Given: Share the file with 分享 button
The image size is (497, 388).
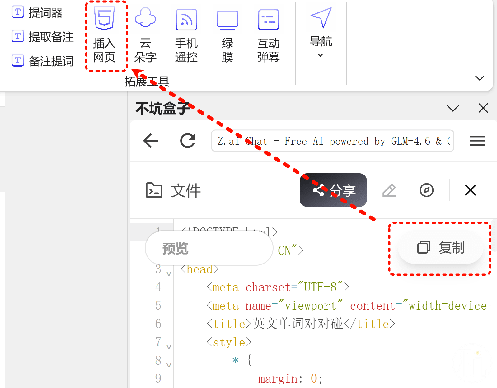Looking at the screenshot, I should click(x=333, y=190).
